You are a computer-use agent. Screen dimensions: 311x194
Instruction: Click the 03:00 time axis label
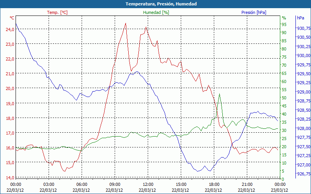pos(49,185)
